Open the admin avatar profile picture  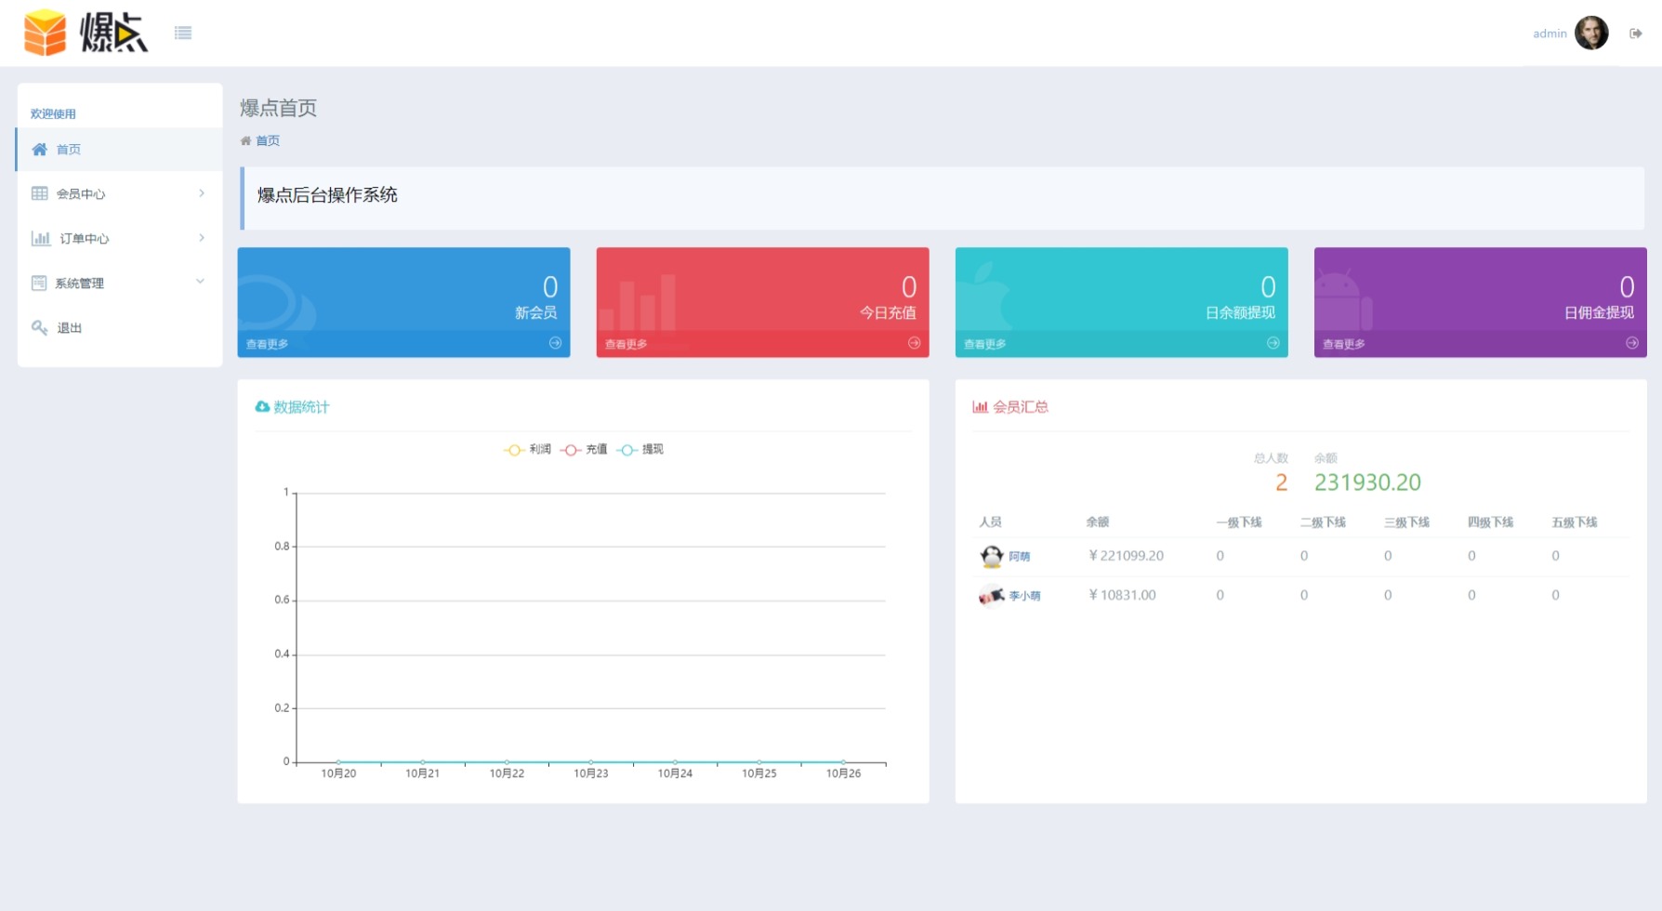pyautogui.click(x=1591, y=33)
